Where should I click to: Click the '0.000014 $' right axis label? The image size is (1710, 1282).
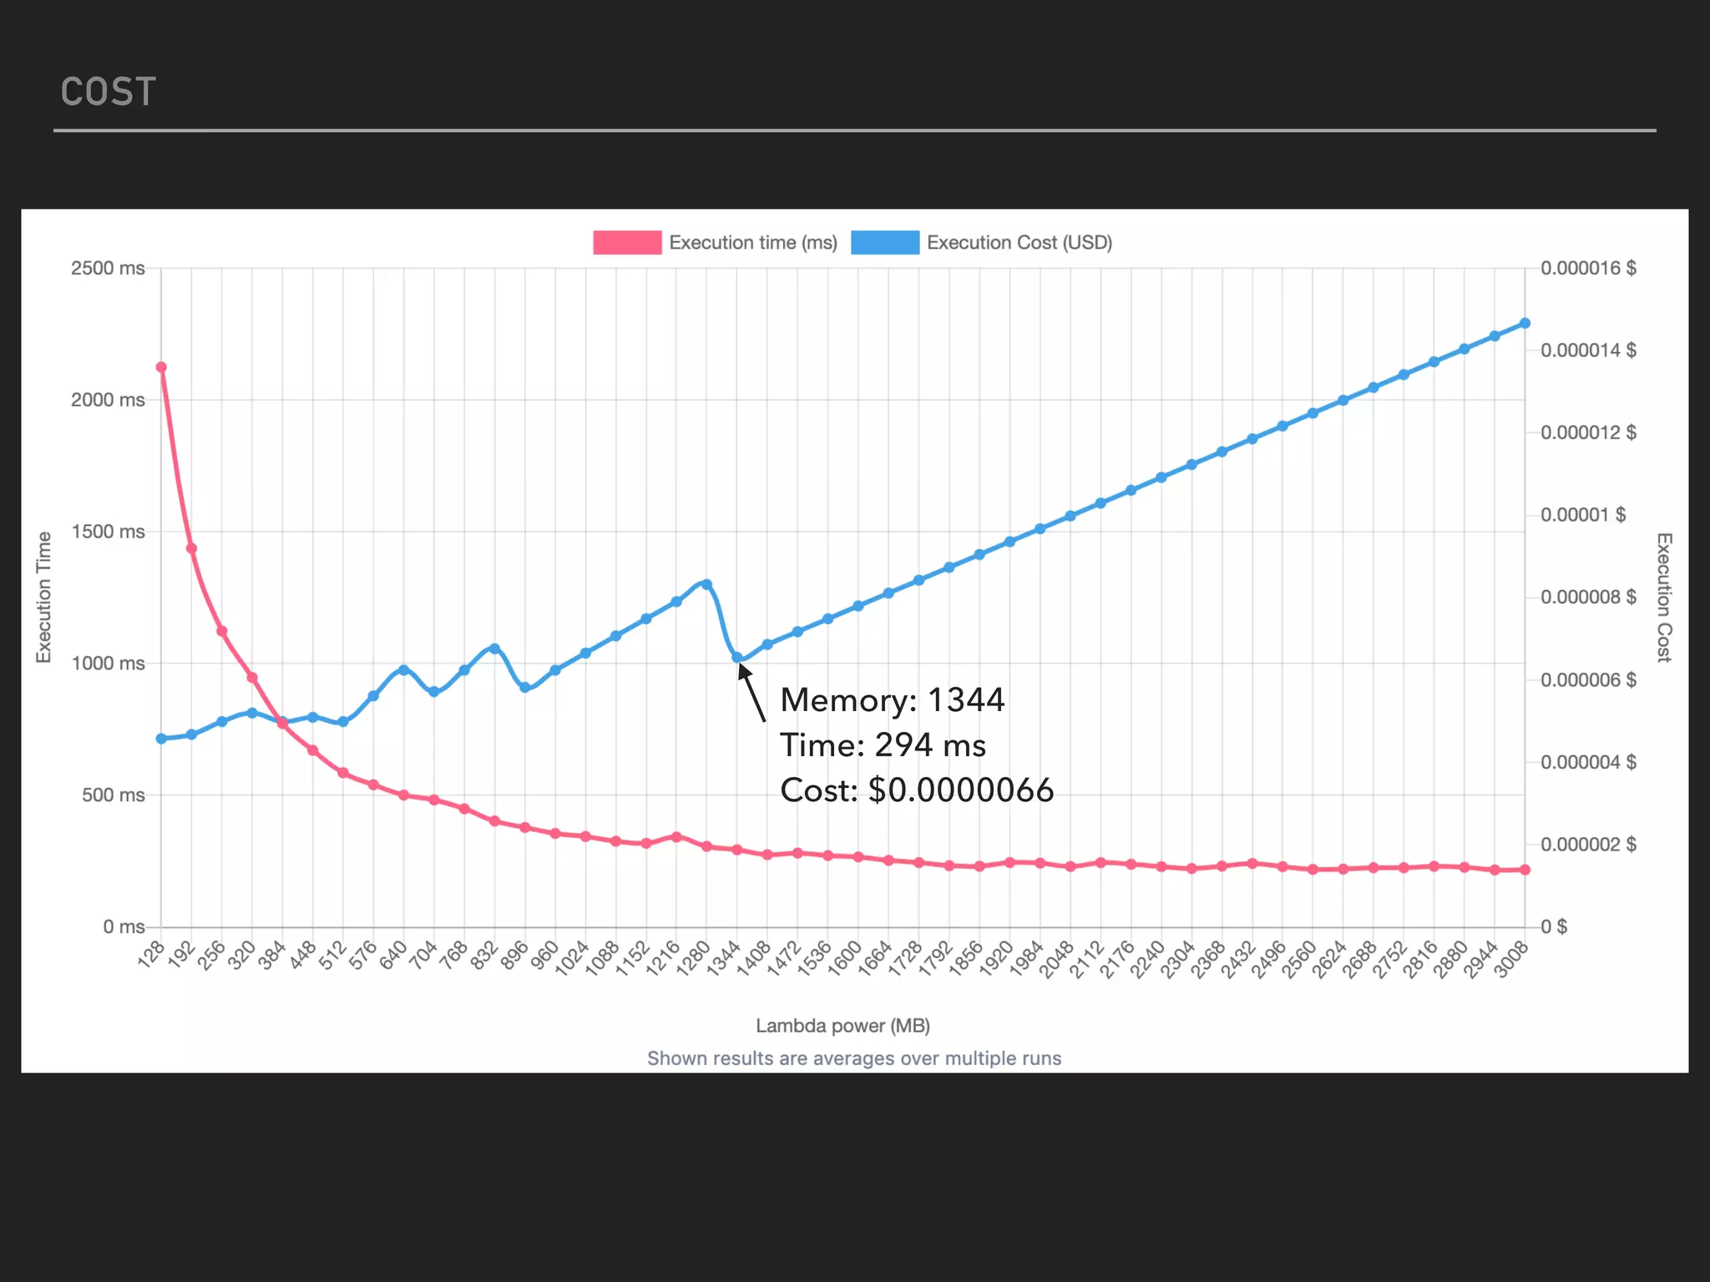(x=1588, y=351)
